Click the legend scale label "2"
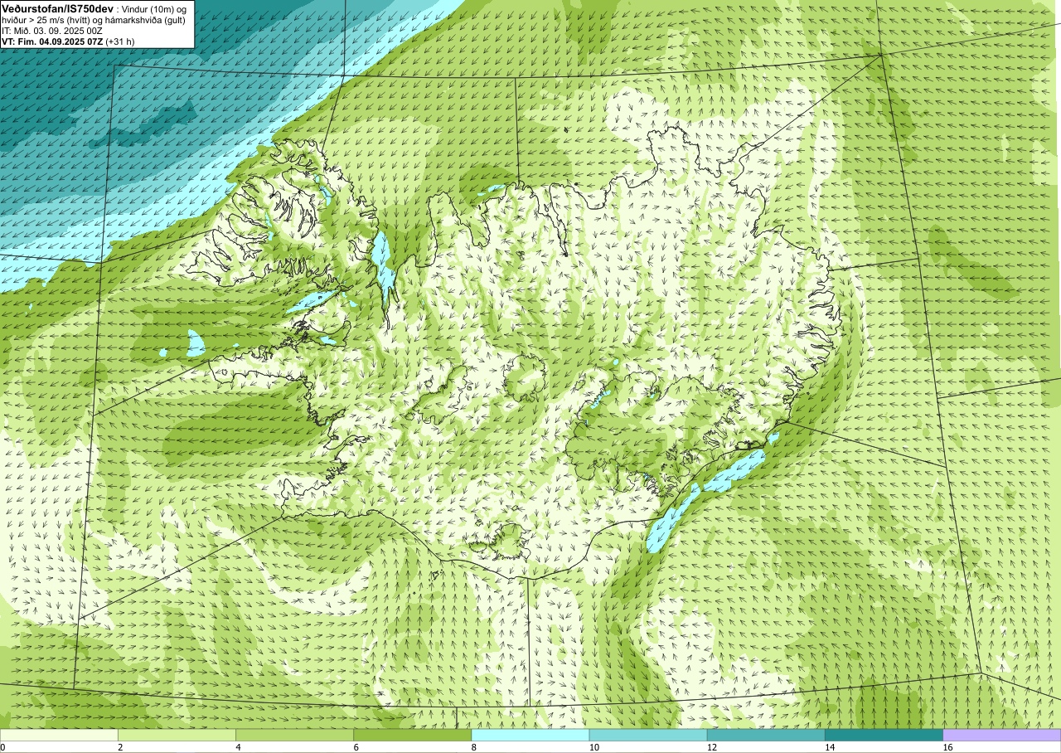Screen dimensions: 1061x753 [x=120, y=747]
